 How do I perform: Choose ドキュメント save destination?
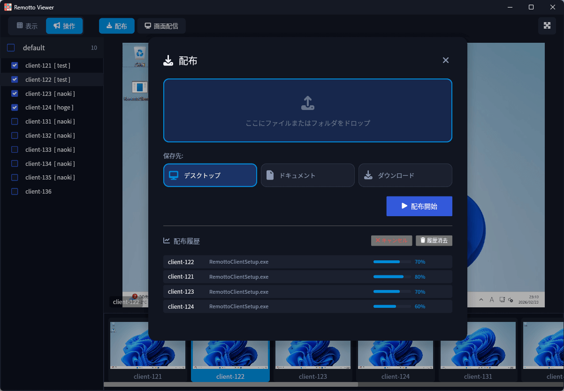point(307,175)
